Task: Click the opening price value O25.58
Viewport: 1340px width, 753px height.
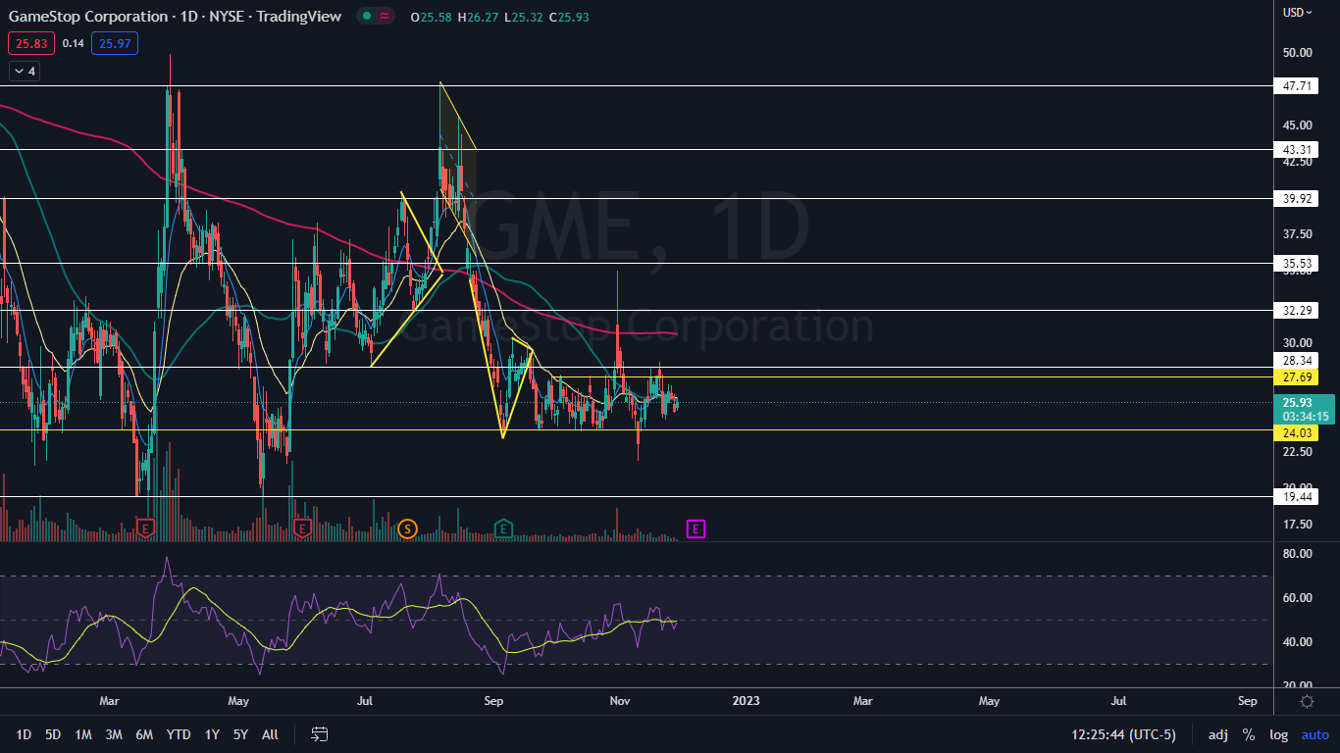Action: pyautogui.click(x=431, y=17)
